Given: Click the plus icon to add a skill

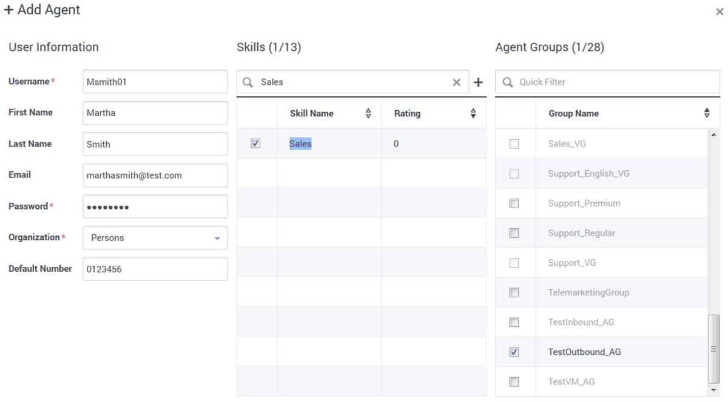Looking at the screenshot, I should (x=478, y=82).
